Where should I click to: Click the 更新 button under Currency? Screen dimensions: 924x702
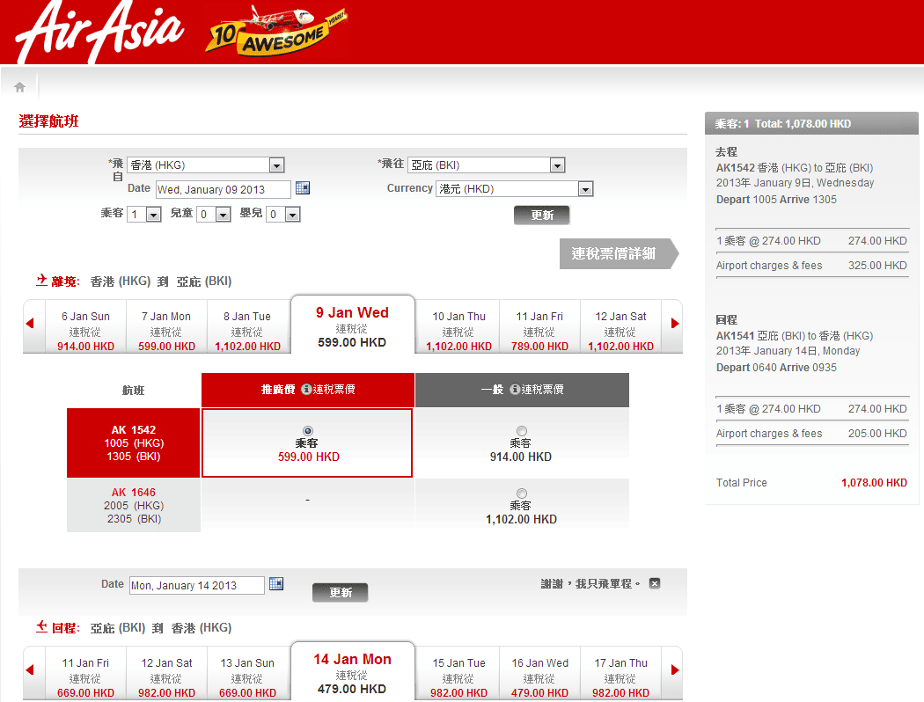pyautogui.click(x=541, y=216)
